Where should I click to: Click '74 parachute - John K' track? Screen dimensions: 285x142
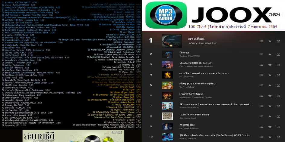127,62
